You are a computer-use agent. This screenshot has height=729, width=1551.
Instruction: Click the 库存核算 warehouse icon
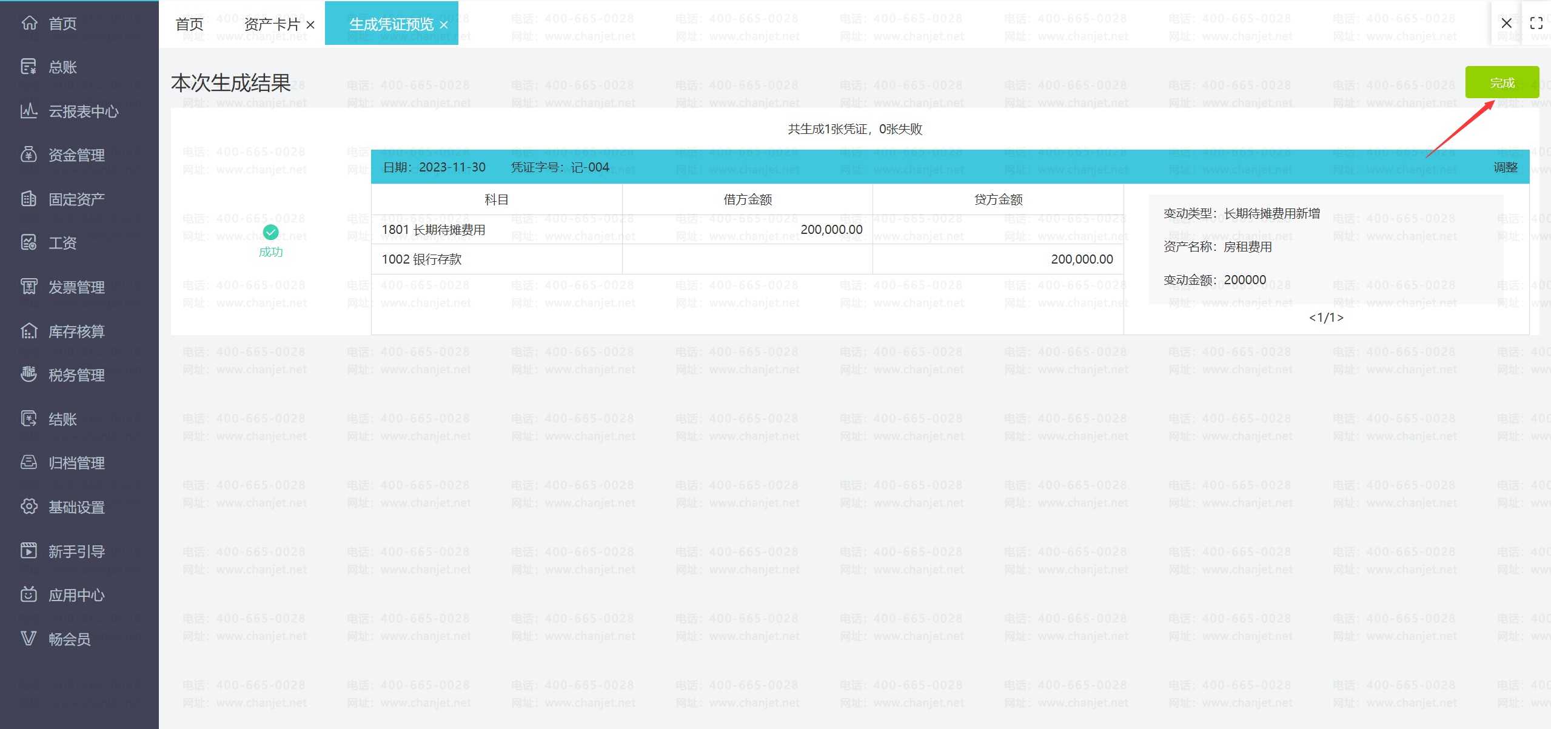(28, 331)
